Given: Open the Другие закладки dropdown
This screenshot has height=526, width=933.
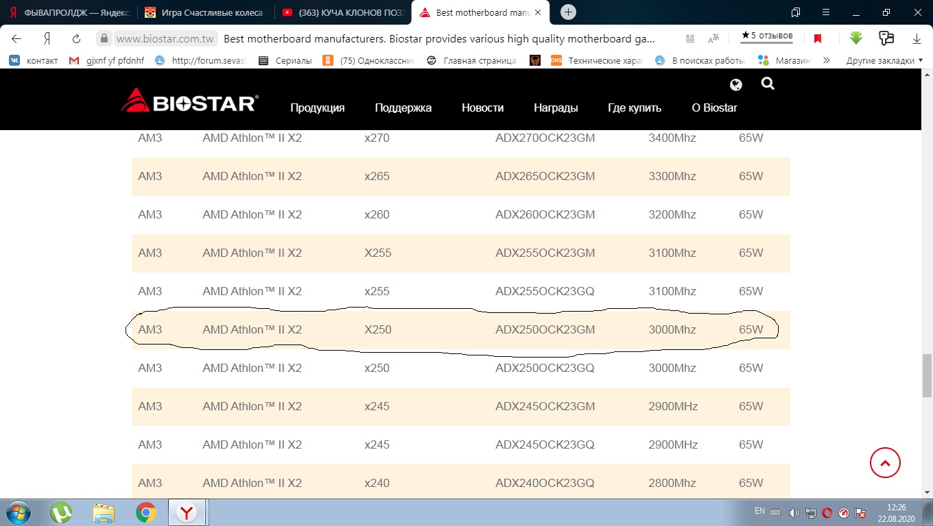Looking at the screenshot, I should (884, 60).
